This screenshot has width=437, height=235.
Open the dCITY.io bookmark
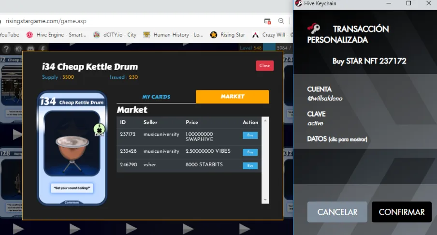tap(115, 35)
